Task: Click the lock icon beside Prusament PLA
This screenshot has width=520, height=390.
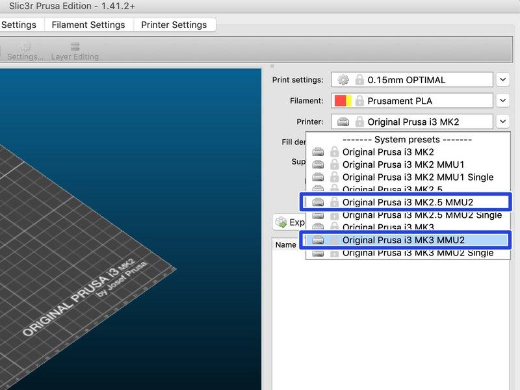Action: tap(359, 101)
